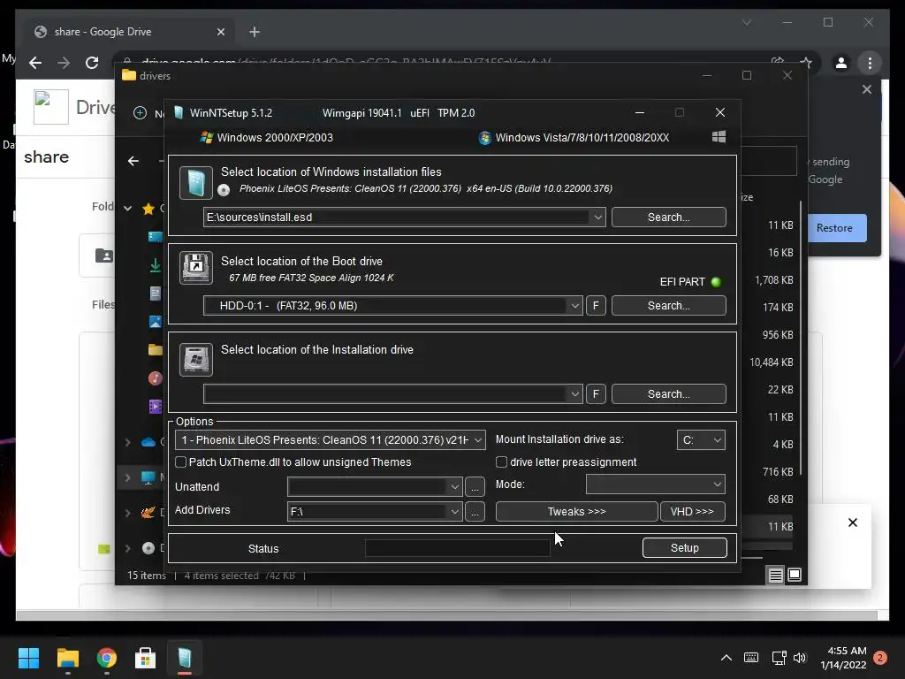Browse for drivers folder with ... button
This screenshot has width=905, height=679.
pyautogui.click(x=475, y=512)
